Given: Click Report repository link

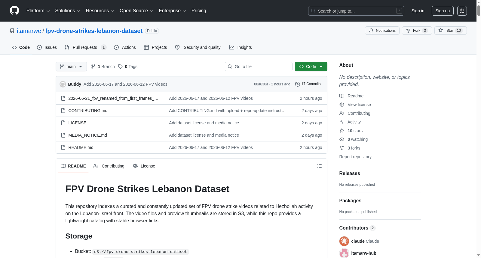Looking at the screenshot, I should (355, 157).
